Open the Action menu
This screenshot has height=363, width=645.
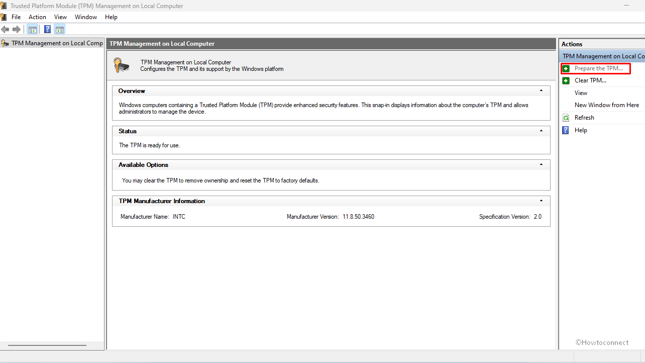click(x=37, y=17)
